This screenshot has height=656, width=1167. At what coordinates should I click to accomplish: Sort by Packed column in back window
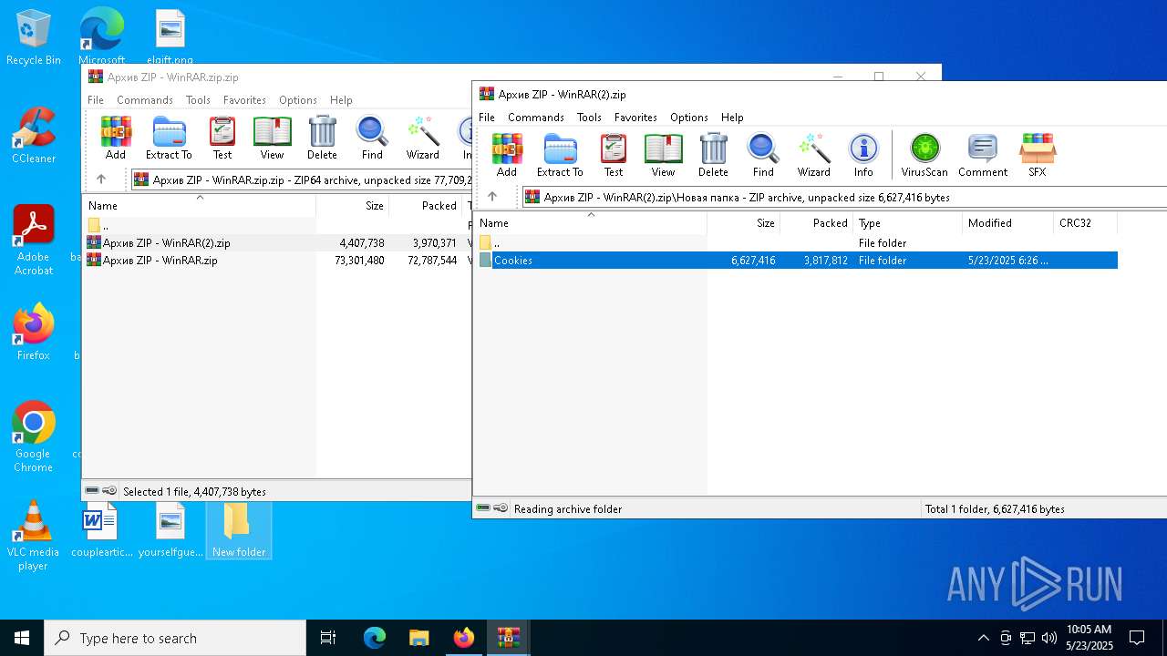tap(426, 206)
